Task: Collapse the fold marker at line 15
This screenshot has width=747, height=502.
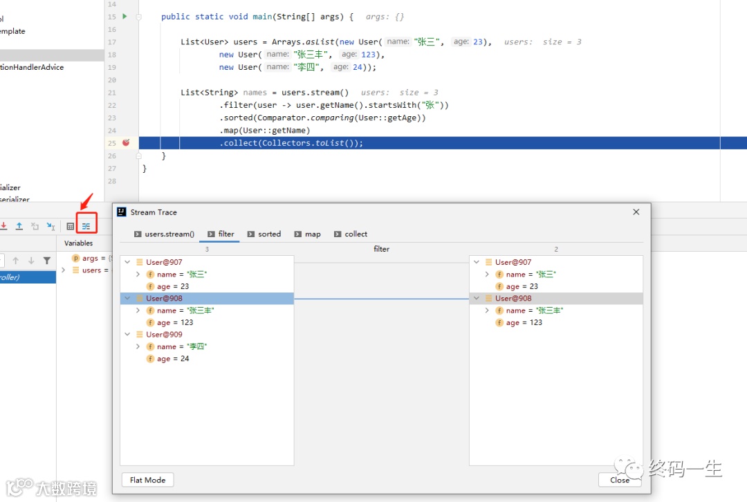Action: (138, 17)
